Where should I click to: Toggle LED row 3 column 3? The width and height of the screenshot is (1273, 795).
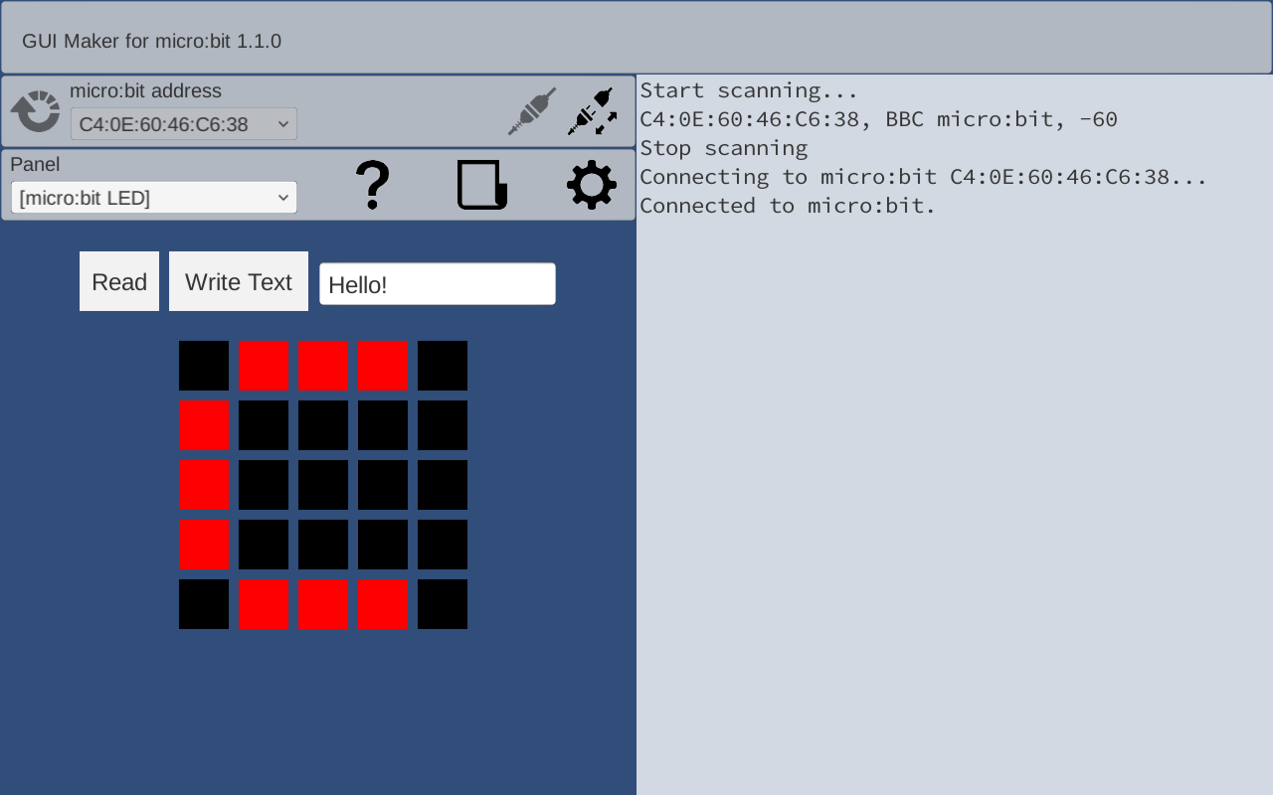click(x=323, y=485)
